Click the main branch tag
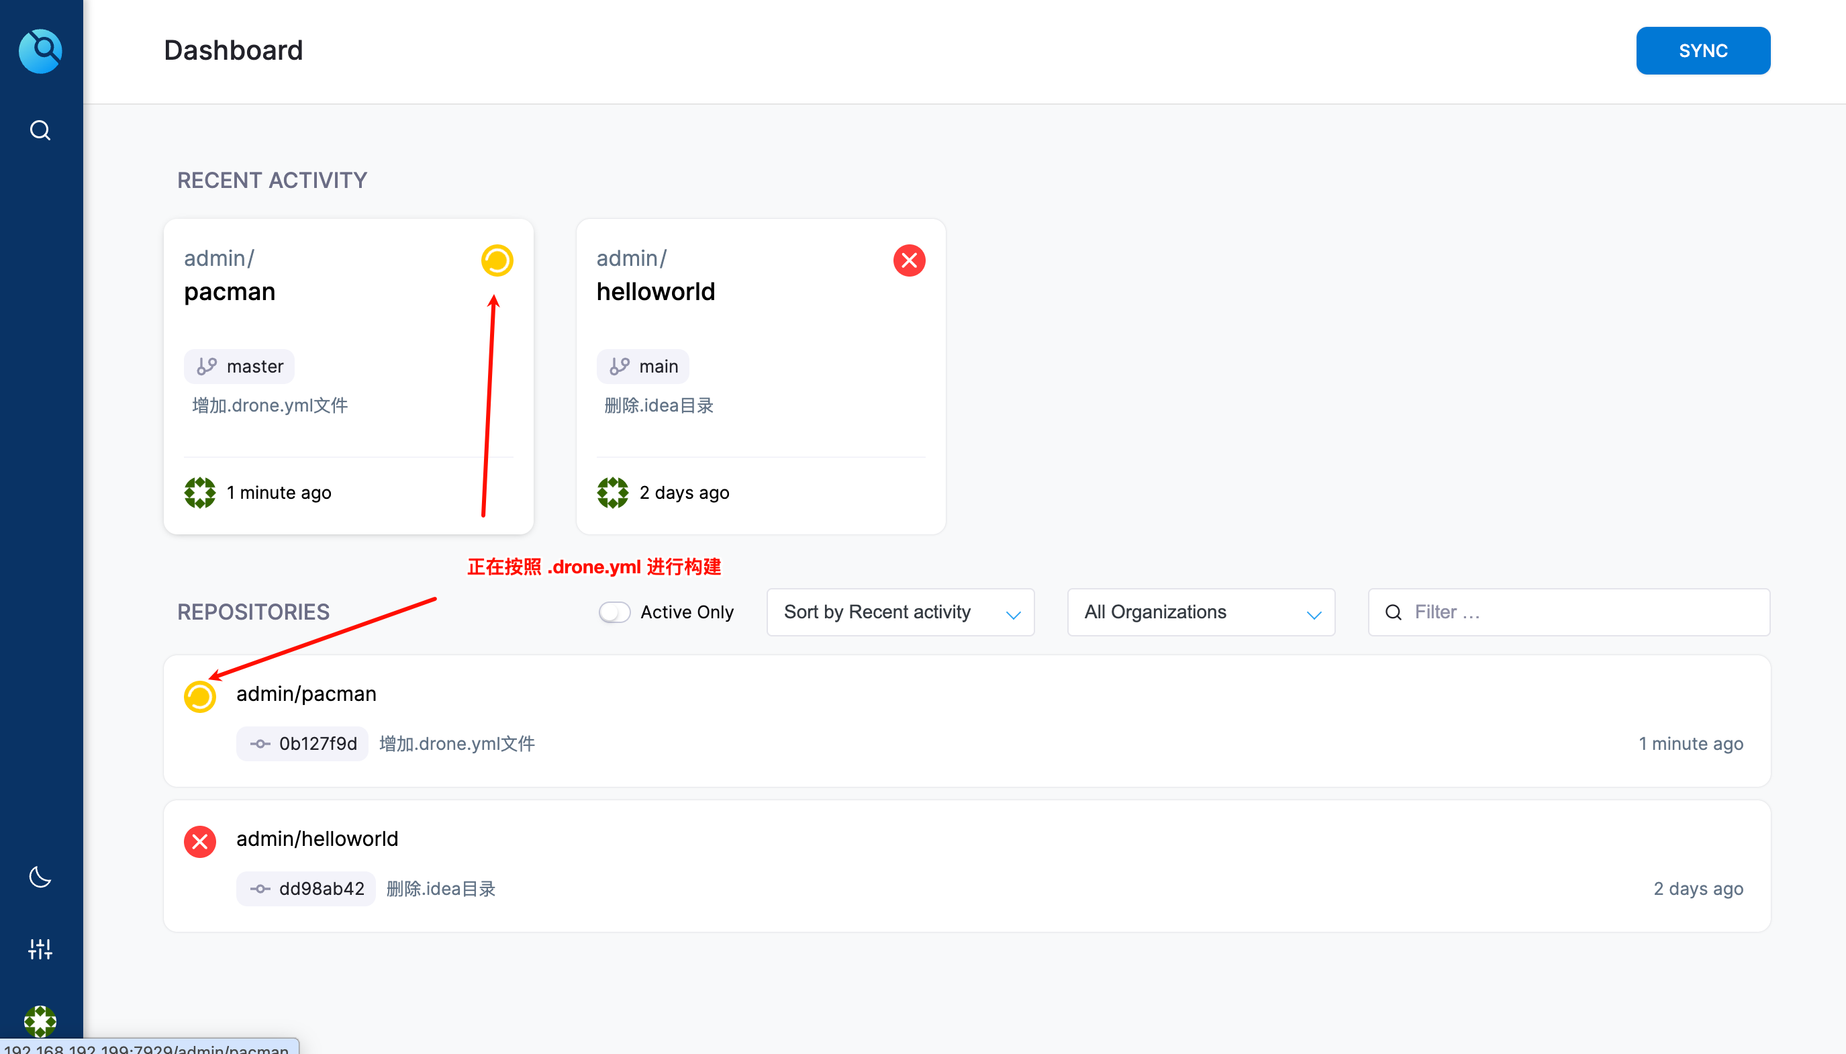The image size is (1846, 1054). (642, 367)
